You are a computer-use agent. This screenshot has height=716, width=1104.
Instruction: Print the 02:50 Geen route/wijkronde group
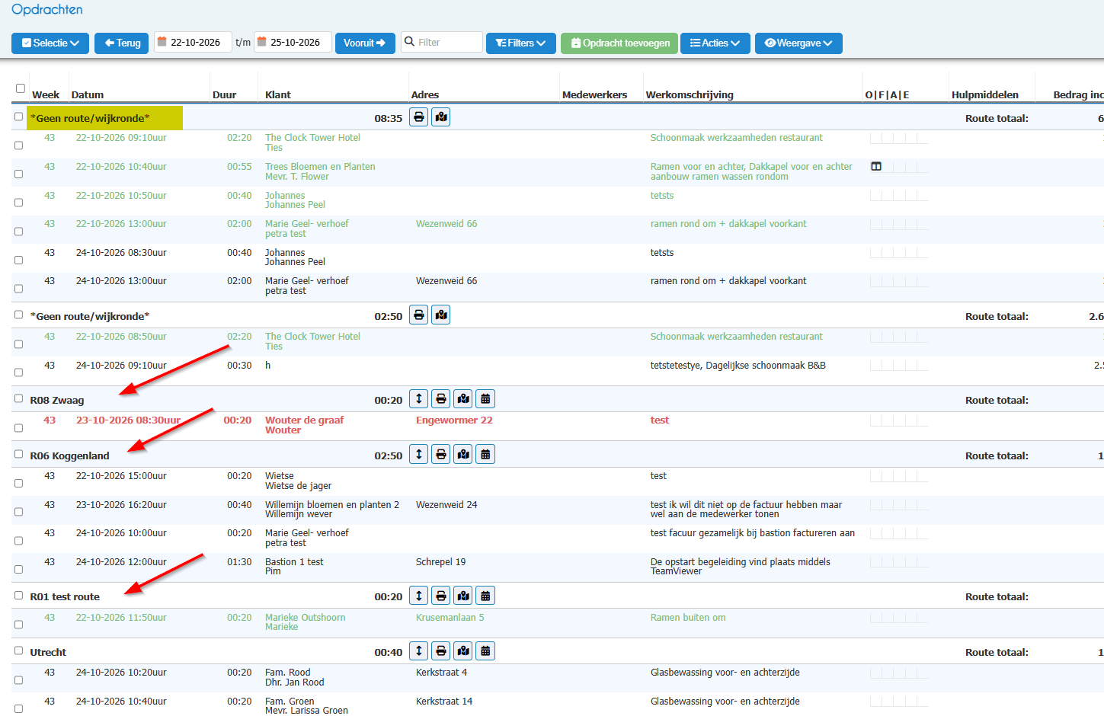coord(418,315)
